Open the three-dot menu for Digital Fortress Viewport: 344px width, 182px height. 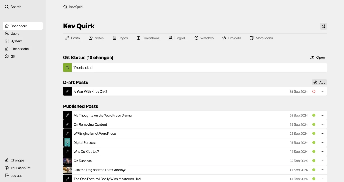click(322, 142)
